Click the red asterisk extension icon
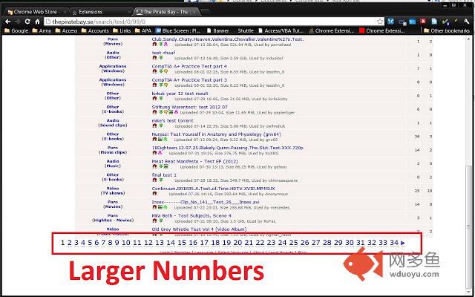 [423, 22]
